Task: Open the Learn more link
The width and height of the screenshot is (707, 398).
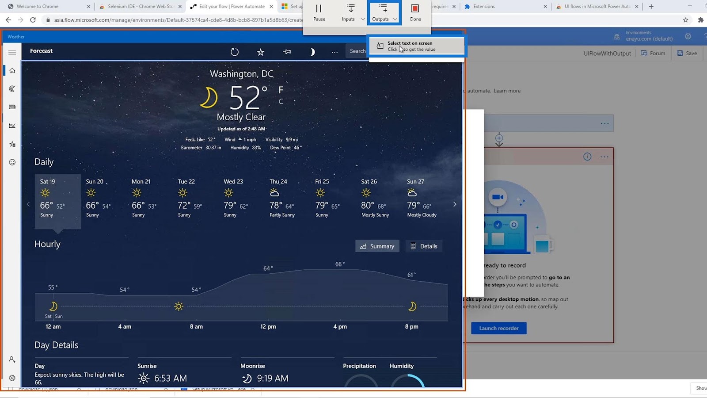Action: (x=507, y=91)
